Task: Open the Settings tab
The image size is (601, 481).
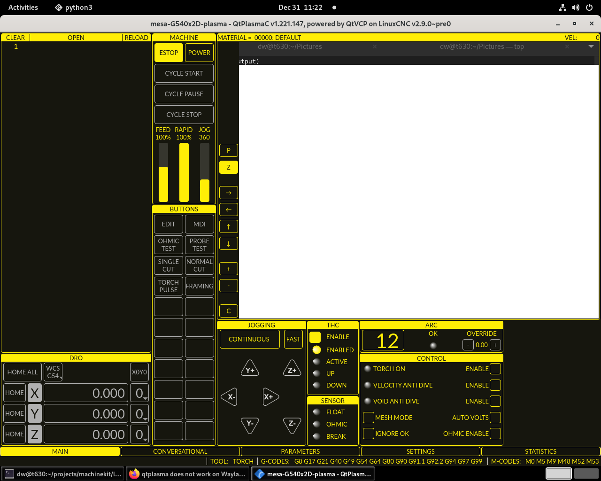Action: click(x=420, y=451)
